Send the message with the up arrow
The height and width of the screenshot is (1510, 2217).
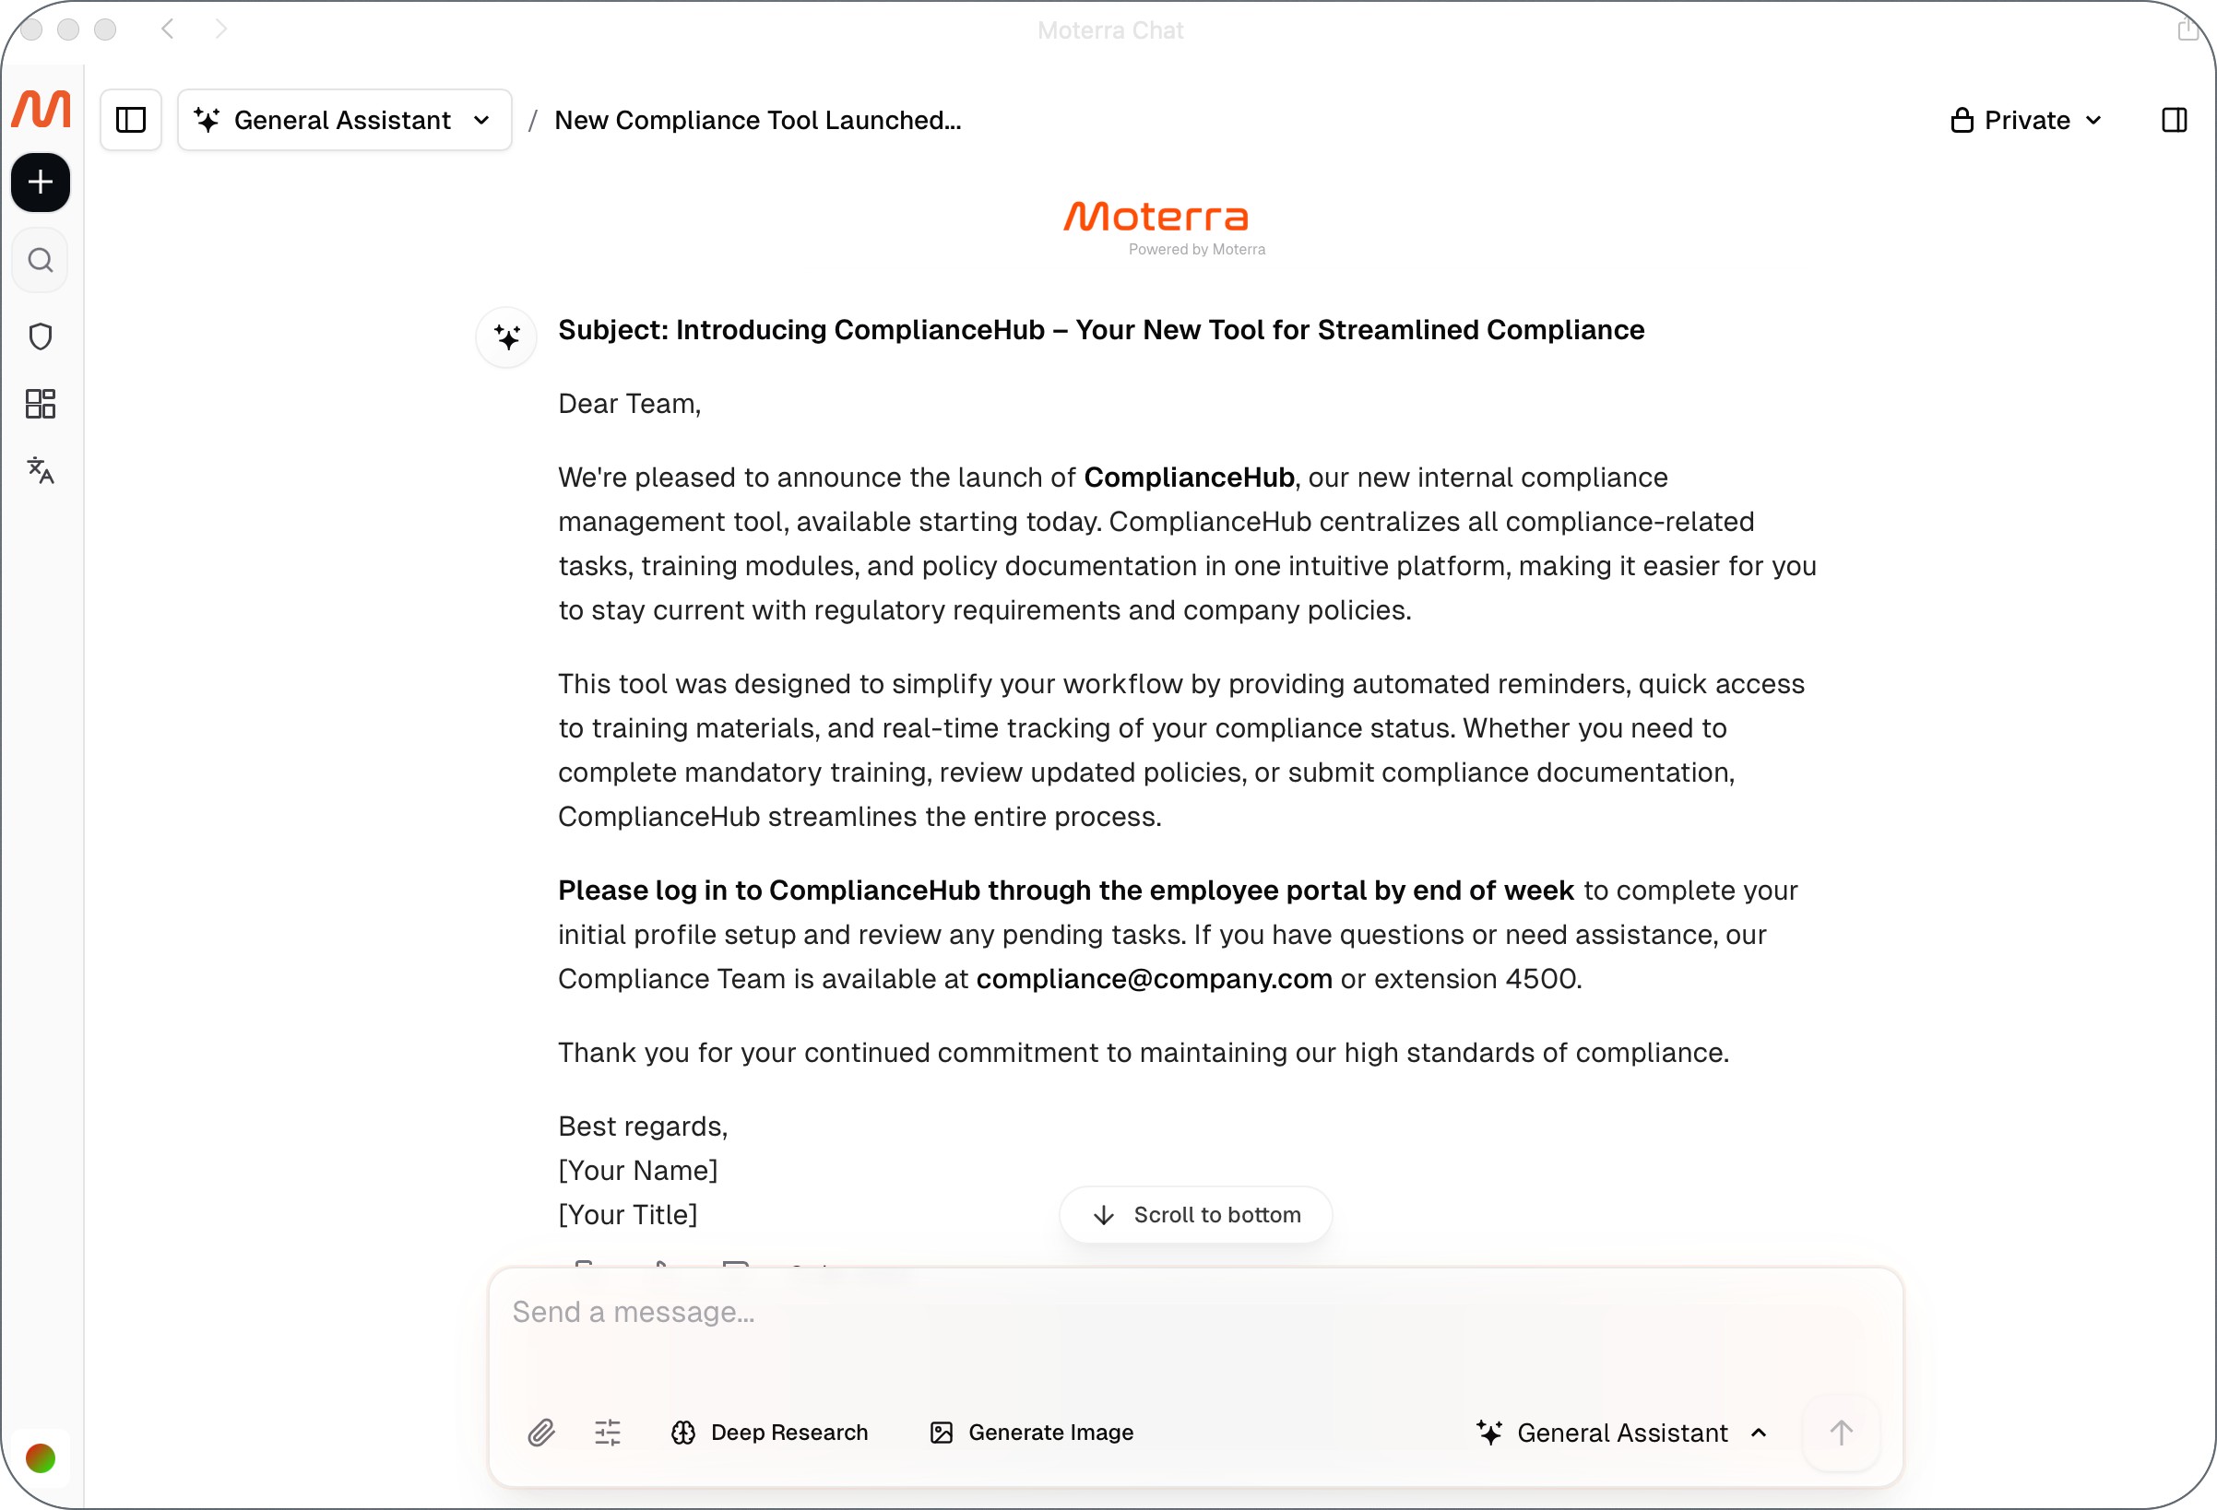[1841, 1433]
